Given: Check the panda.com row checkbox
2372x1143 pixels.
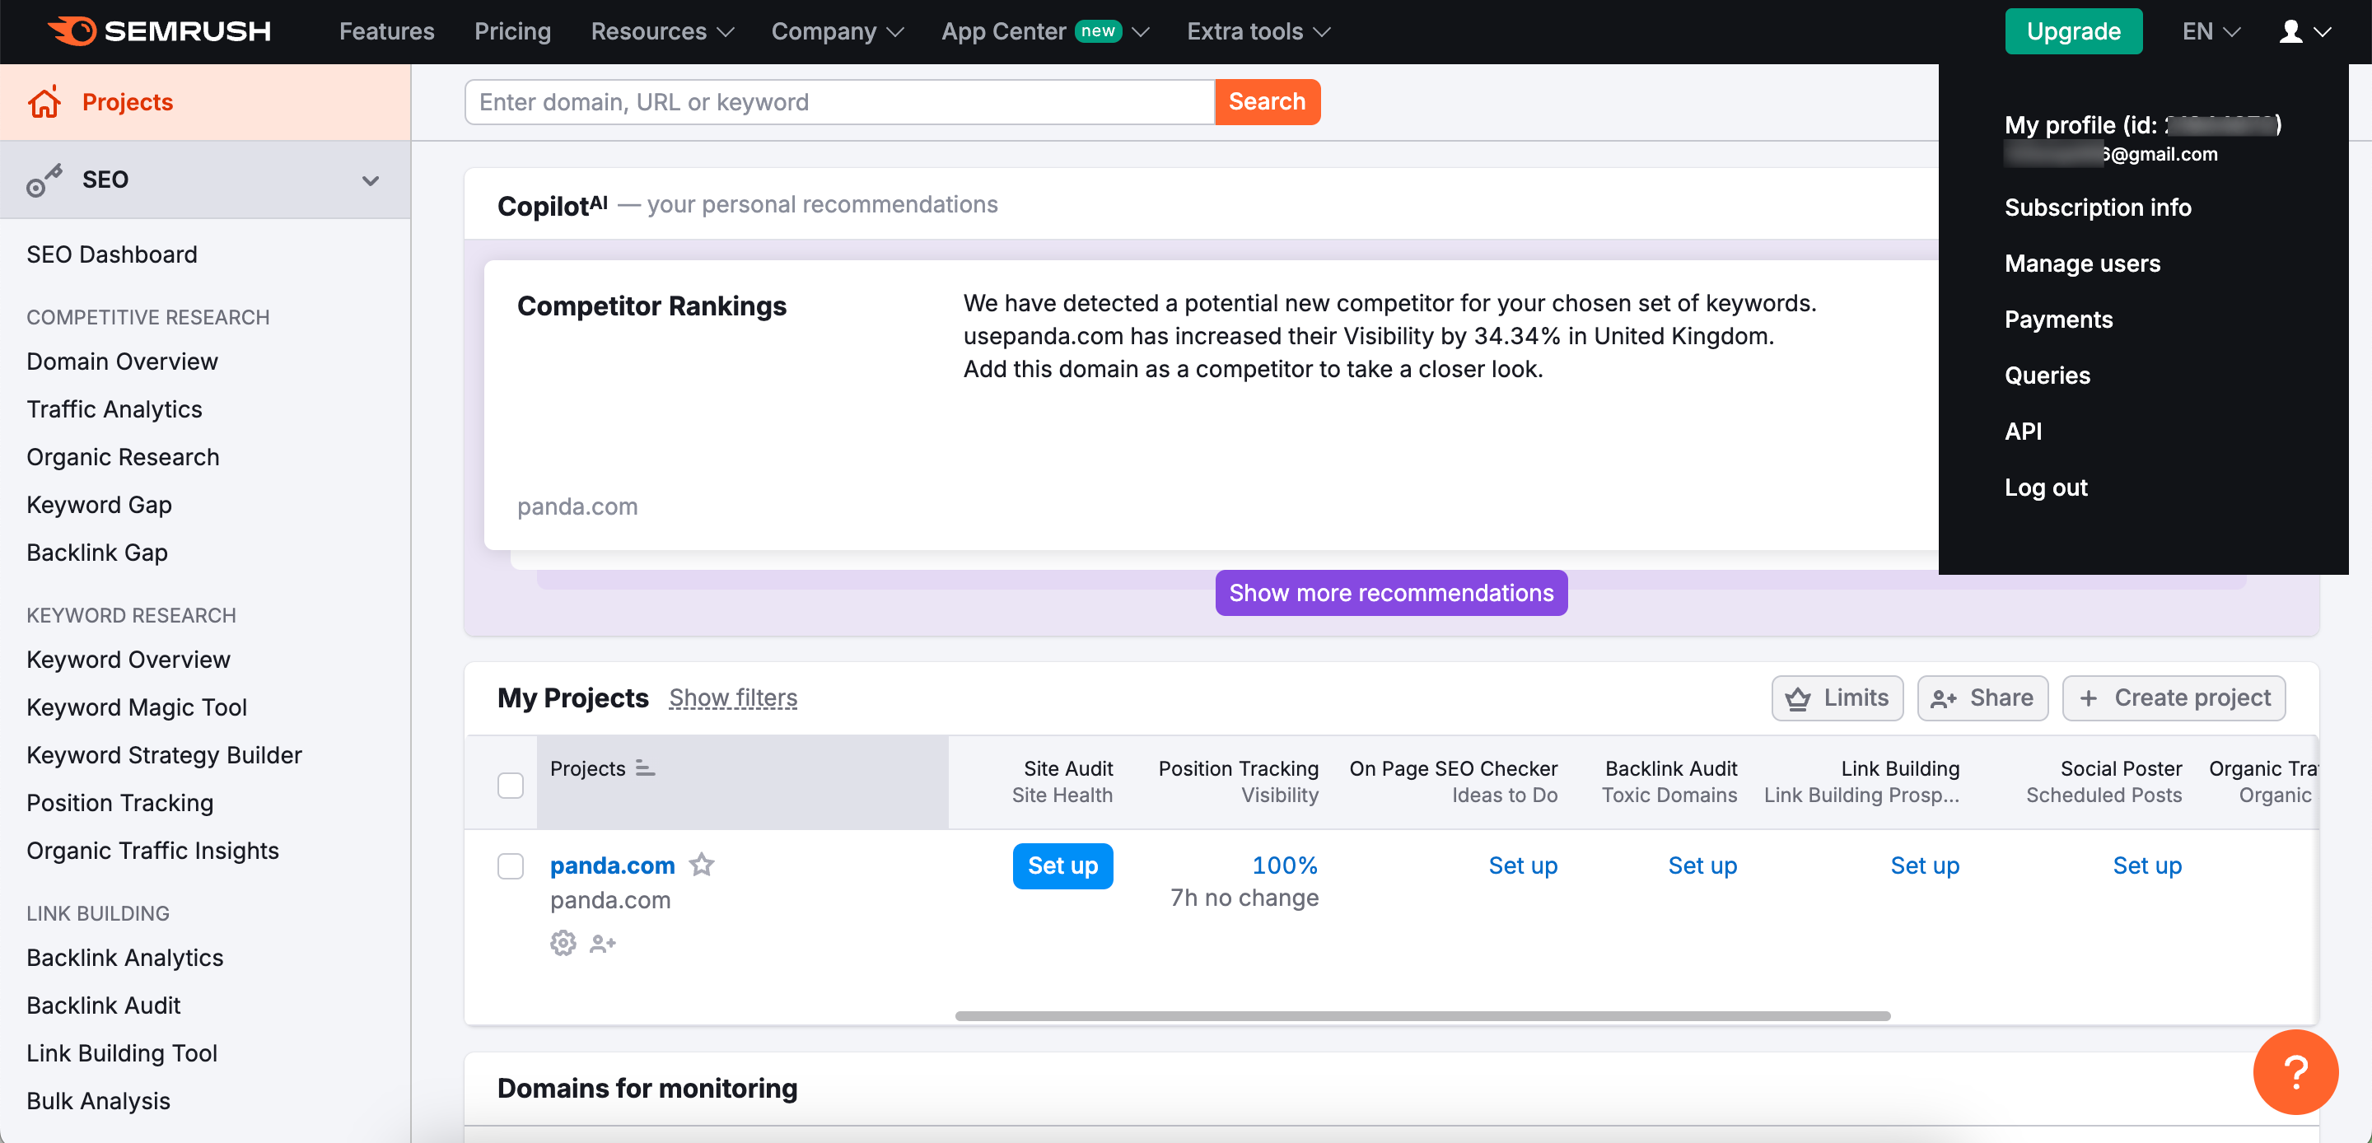Looking at the screenshot, I should tap(510, 865).
